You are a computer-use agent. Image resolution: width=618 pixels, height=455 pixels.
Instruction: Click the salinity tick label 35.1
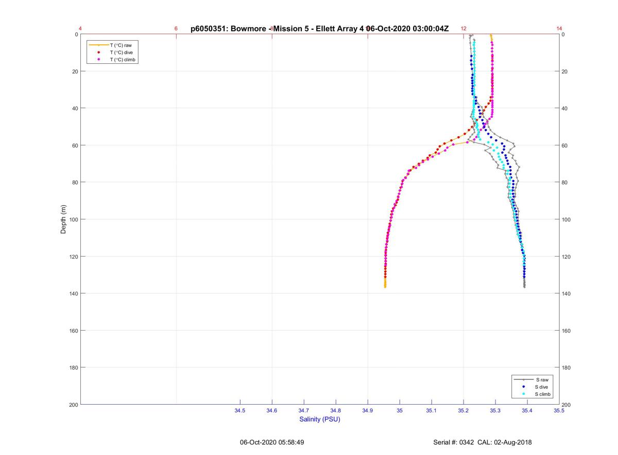click(432, 411)
